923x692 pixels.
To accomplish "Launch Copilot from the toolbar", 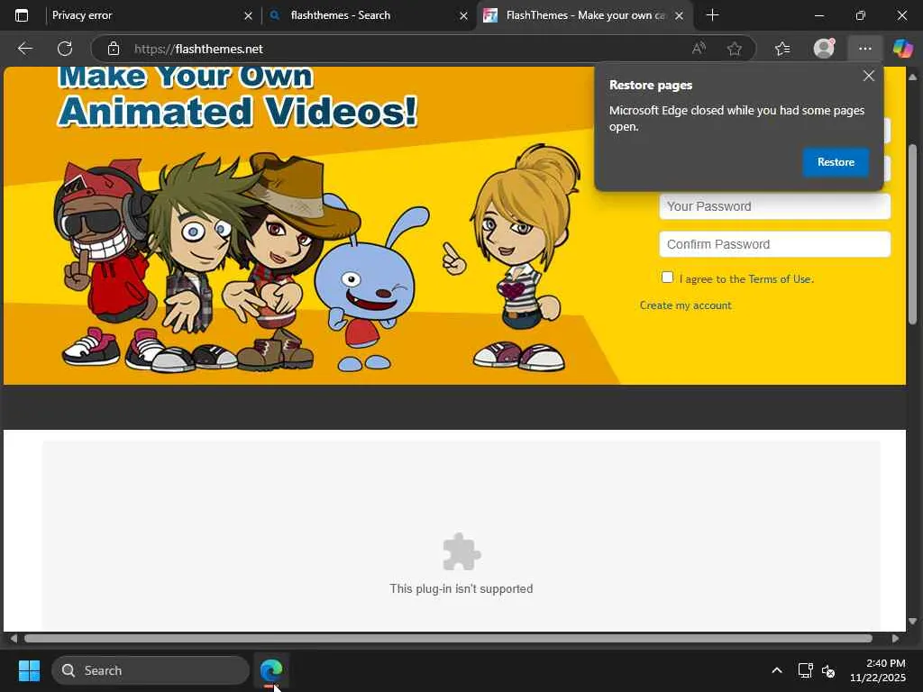I will pyautogui.click(x=902, y=49).
